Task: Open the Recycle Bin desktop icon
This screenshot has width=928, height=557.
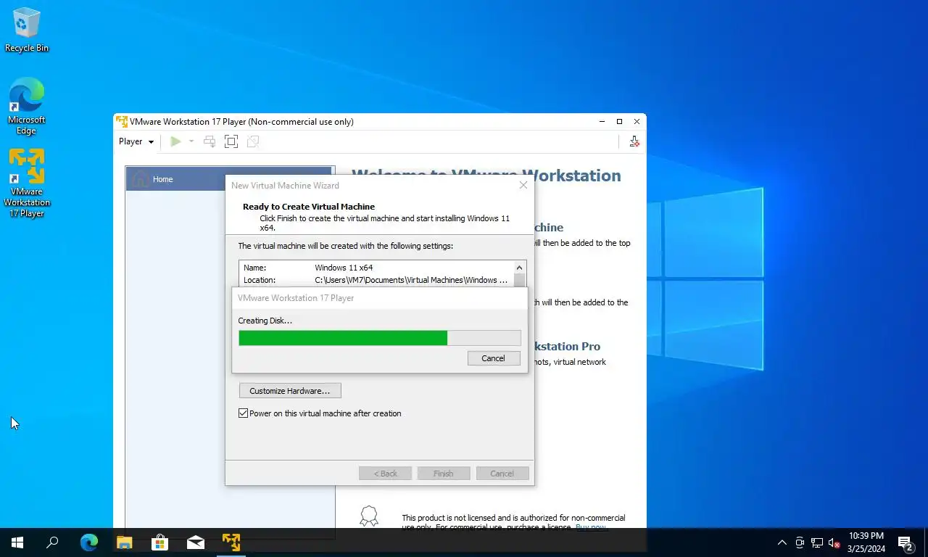Action: pos(26,30)
